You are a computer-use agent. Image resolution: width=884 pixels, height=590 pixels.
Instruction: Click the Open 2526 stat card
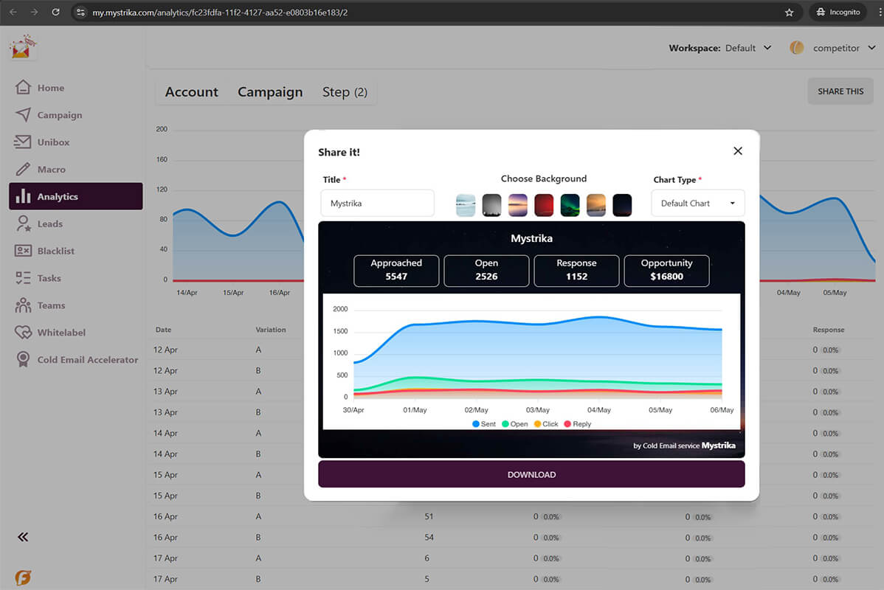[486, 271]
